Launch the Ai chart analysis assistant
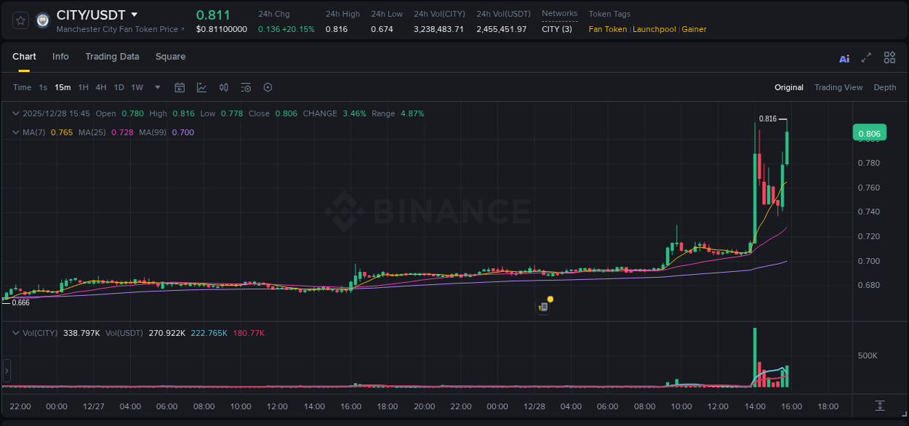 click(x=844, y=57)
